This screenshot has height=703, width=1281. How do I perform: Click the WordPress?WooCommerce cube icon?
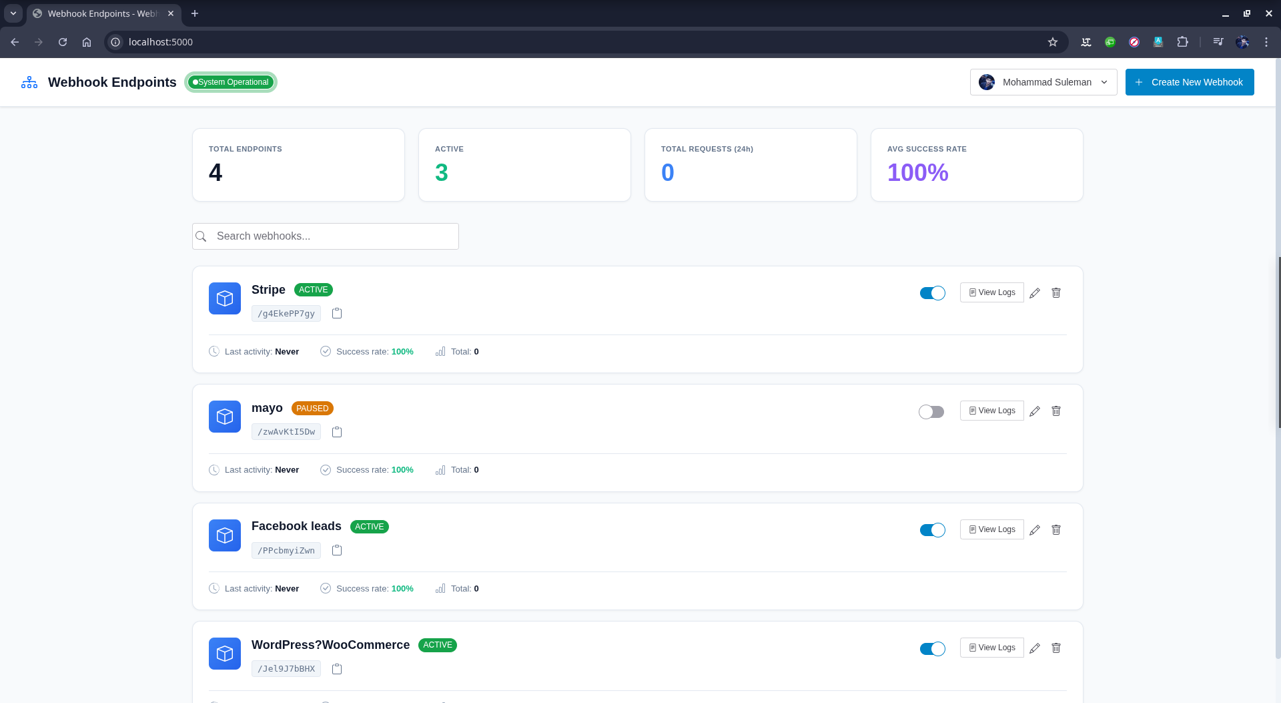point(225,654)
